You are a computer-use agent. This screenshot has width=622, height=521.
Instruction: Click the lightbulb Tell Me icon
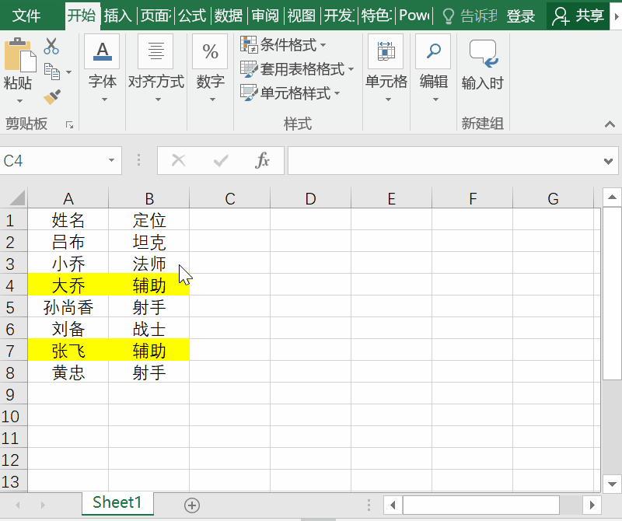coord(449,16)
